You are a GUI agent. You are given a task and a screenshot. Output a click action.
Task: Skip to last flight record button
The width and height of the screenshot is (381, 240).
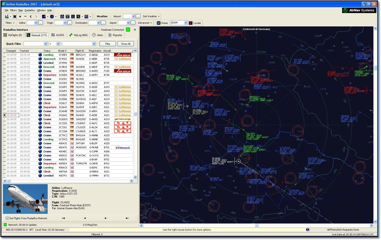tap(127, 218)
